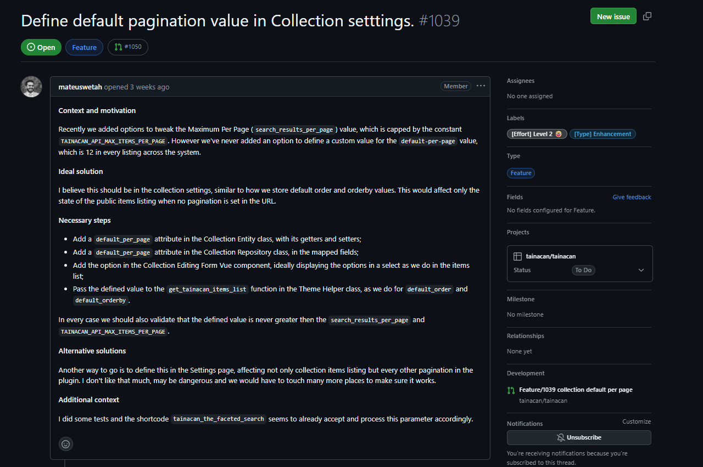Expand the project status chevron
This screenshot has width=703, height=467.
(x=640, y=270)
